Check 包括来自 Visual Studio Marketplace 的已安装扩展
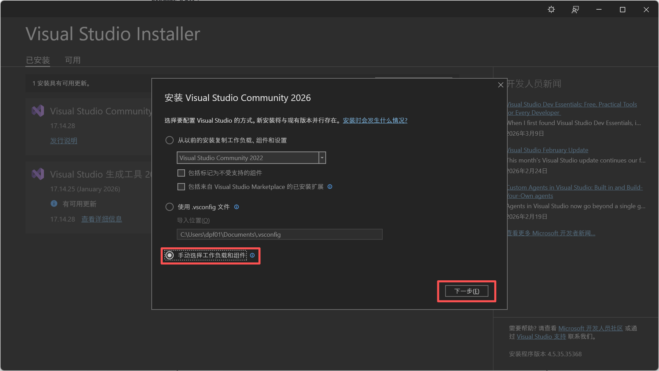Viewport: 659px width, 371px height. coord(181,187)
